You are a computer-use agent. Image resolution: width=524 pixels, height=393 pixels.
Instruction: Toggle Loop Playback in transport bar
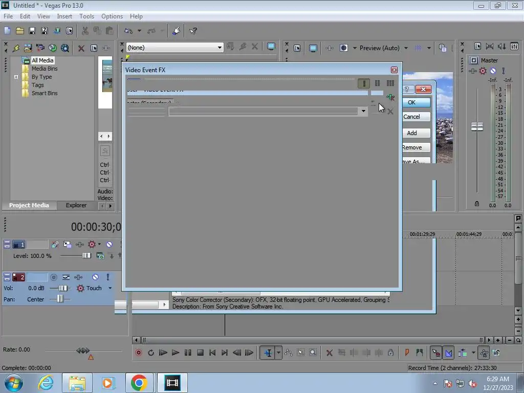click(151, 353)
